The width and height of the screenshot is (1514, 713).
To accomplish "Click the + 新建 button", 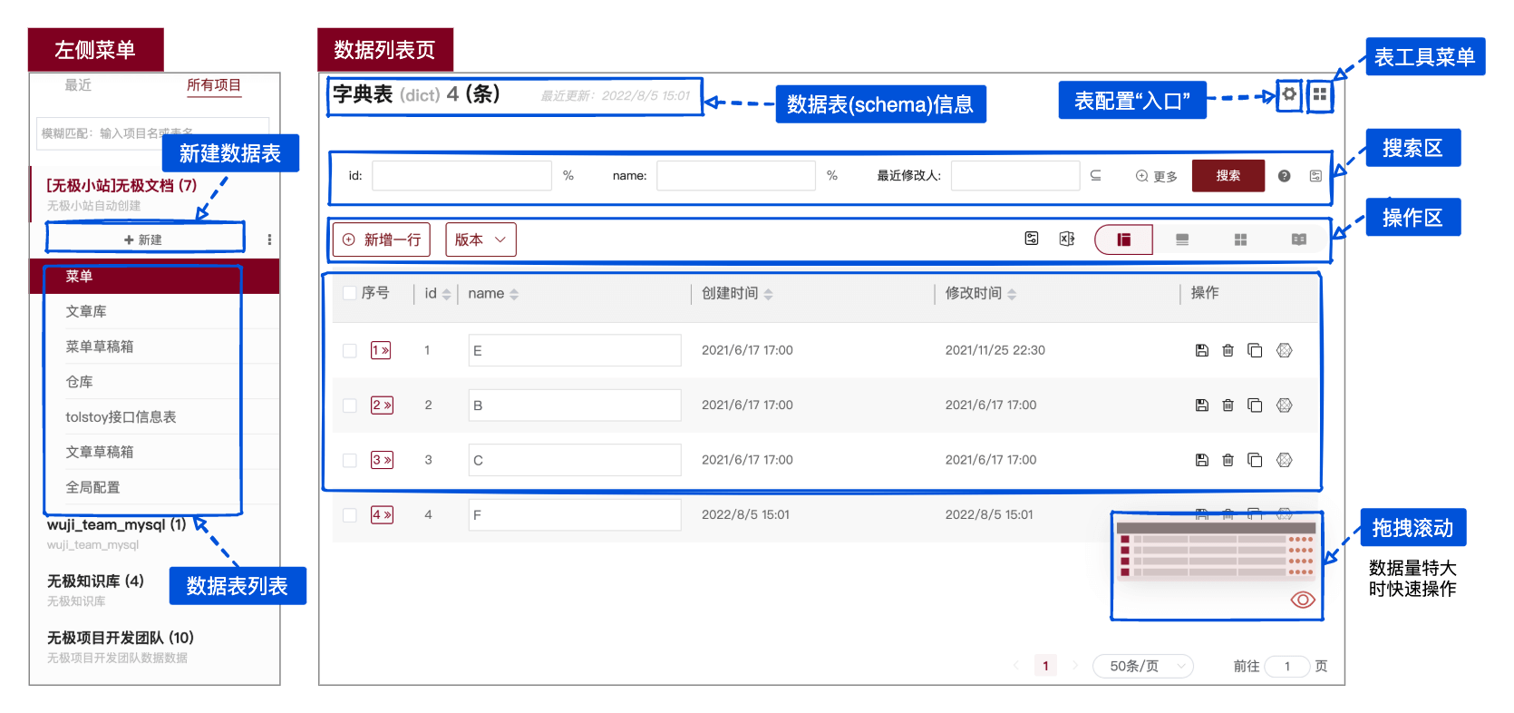I will [x=145, y=239].
